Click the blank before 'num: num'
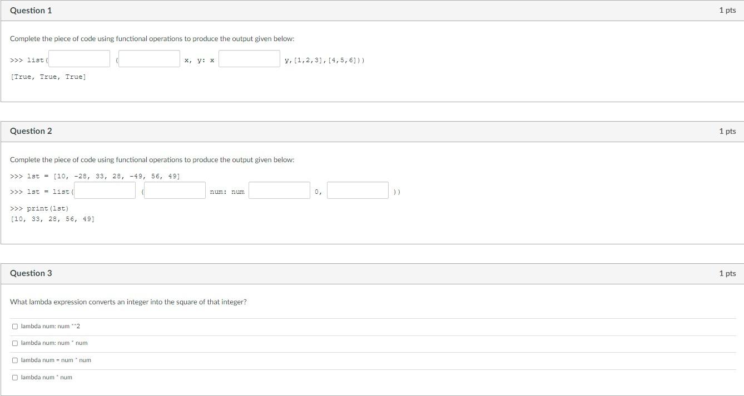 (174, 190)
